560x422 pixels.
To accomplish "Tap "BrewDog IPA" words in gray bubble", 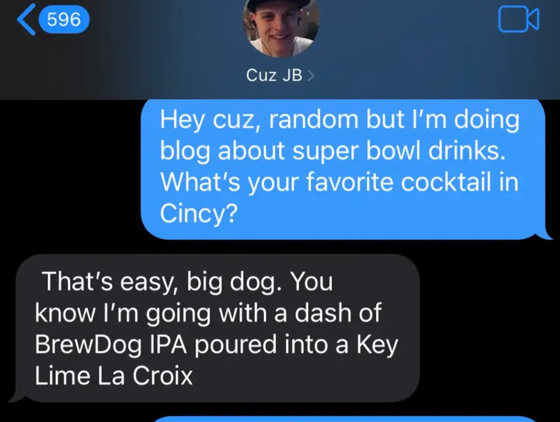I will pyautogui.click(x=114, y=344).
